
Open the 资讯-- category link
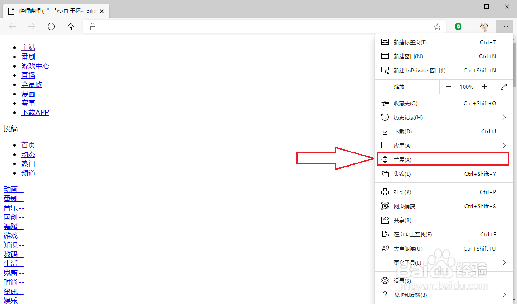[14, 292]
